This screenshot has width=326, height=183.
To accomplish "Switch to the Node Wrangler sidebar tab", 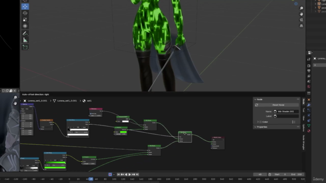I will [304, 142].
